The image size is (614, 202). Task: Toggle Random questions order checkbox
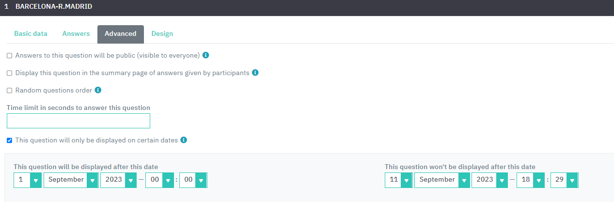click(x=9, y=91)
